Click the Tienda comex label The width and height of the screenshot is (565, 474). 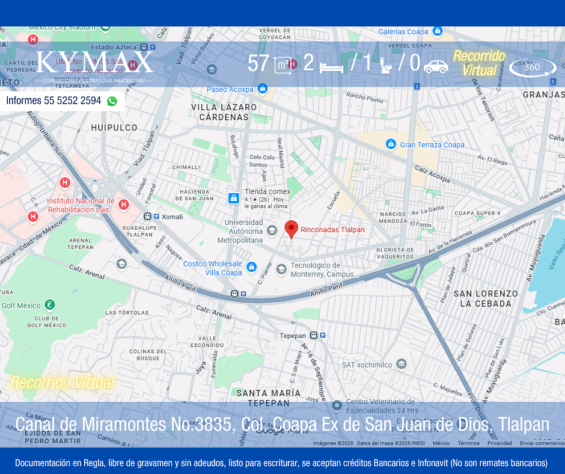[267, 191]
